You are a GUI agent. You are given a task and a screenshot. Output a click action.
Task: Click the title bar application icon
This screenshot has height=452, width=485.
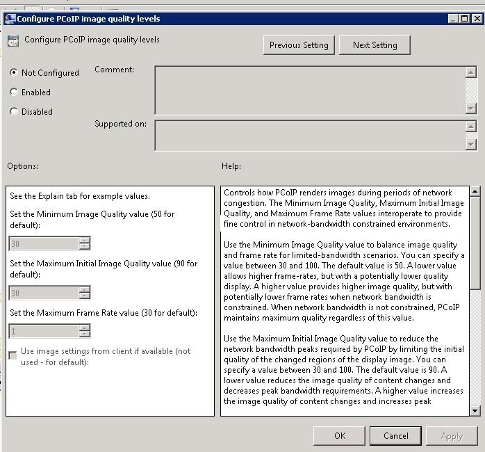coord(10,19)
